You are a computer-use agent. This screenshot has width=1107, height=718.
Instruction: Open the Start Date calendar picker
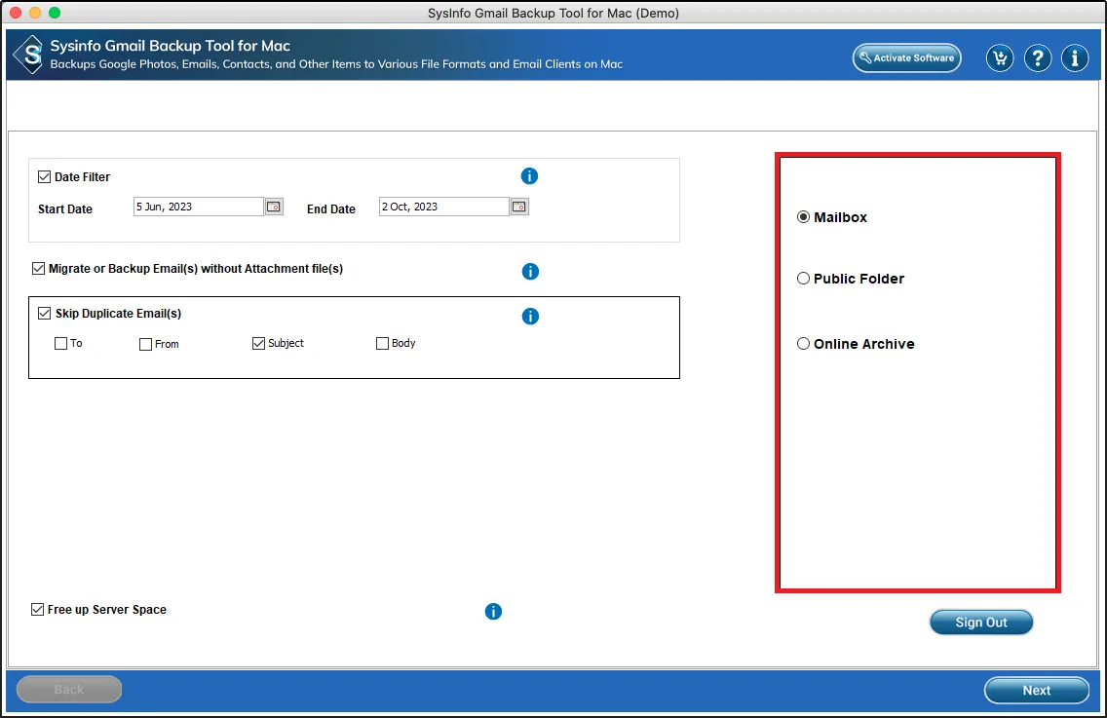click(x=274, y=207)
